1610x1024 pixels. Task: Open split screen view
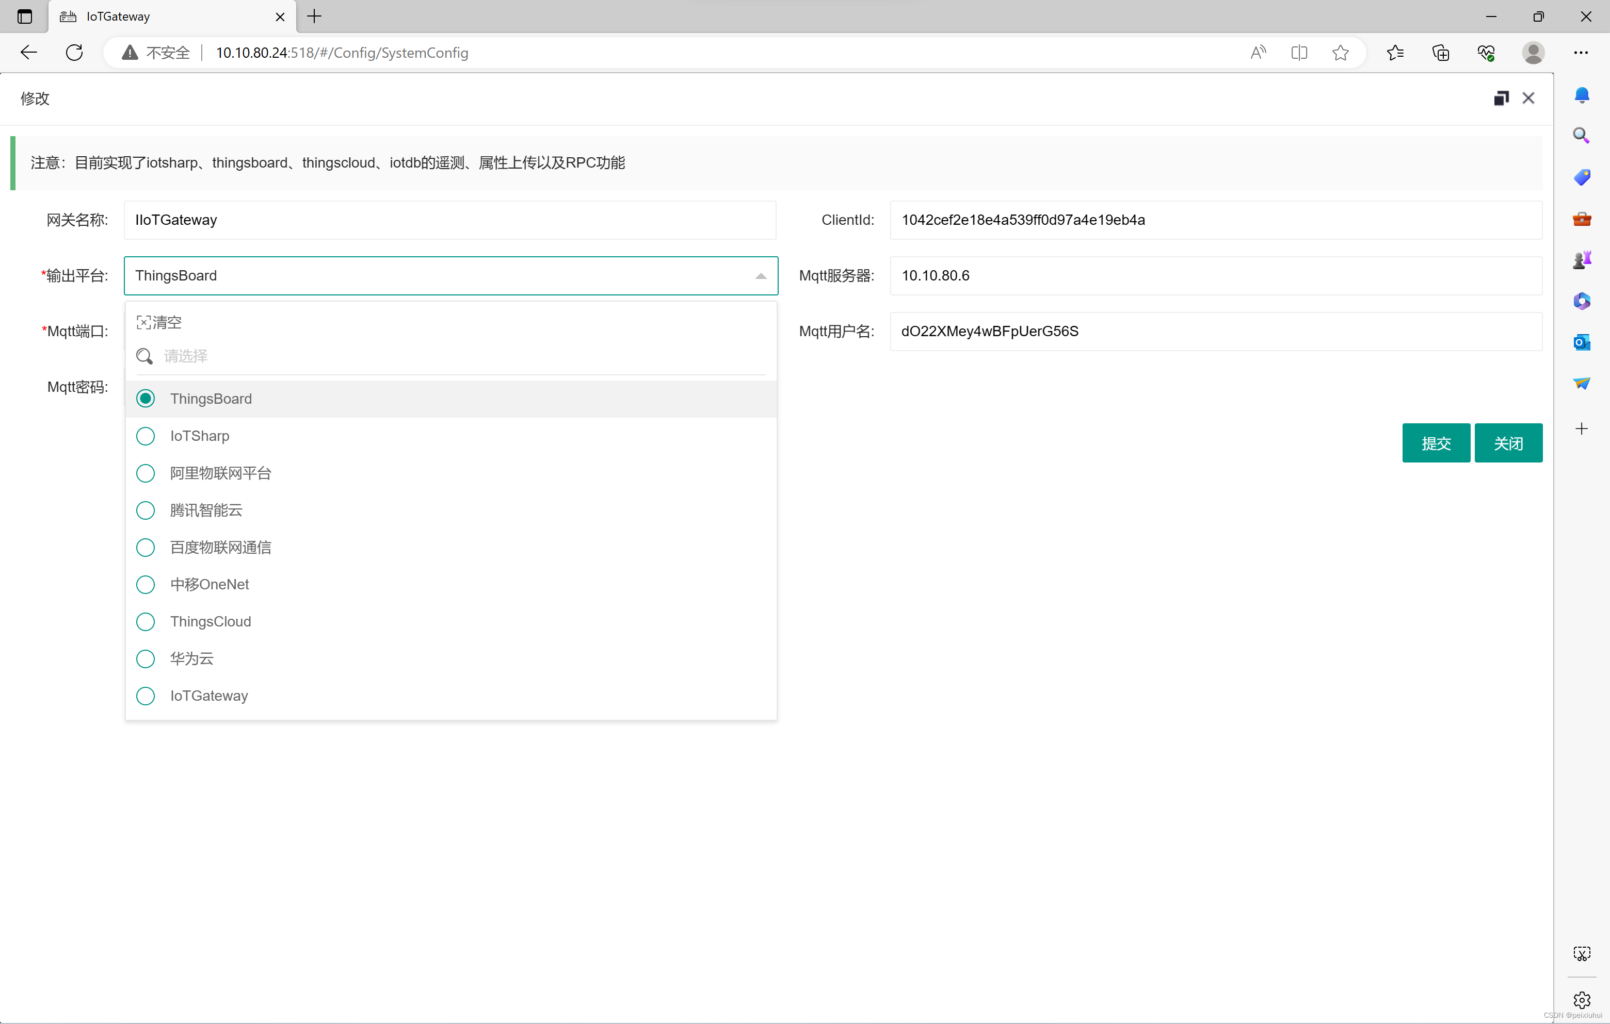(1299, 53)
